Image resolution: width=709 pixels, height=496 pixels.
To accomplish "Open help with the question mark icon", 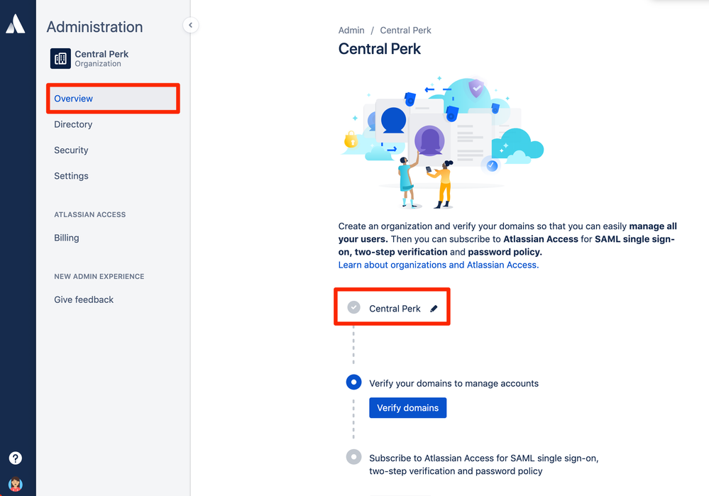I will pyautogui.click(x=15, y=458).
